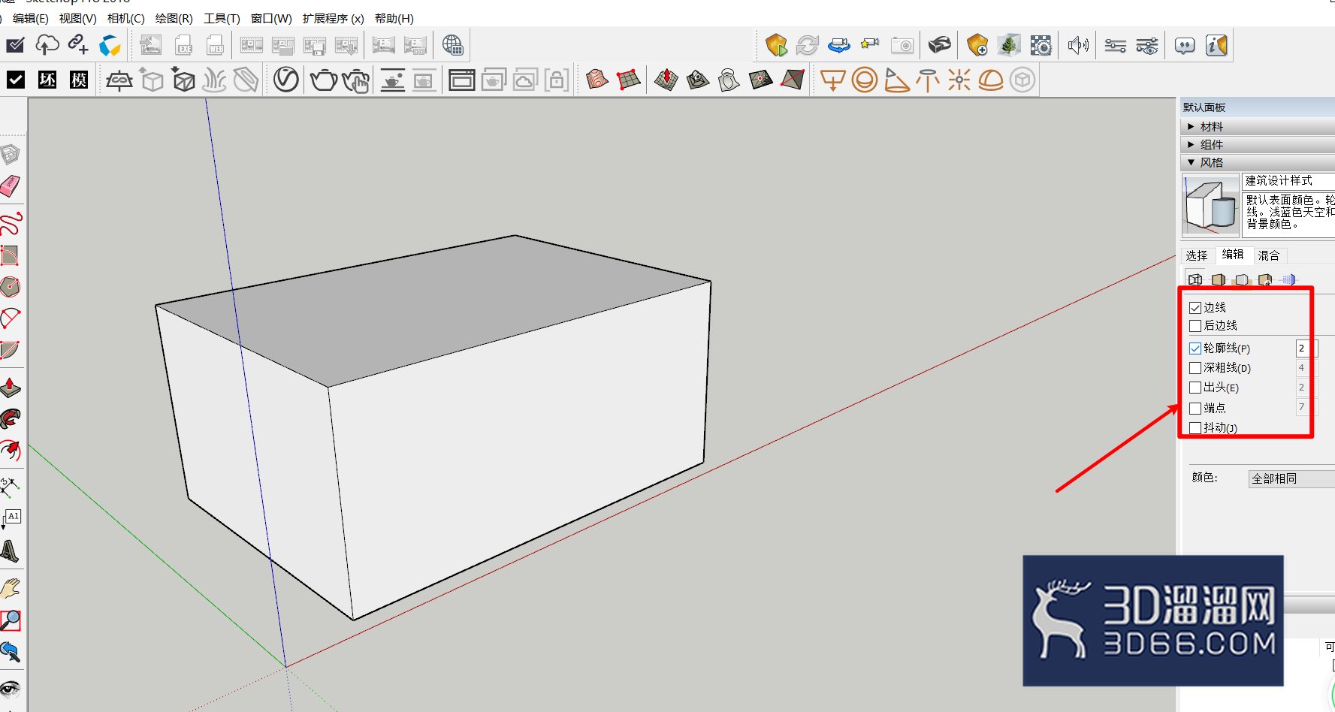Add a V-Ray sphere light

(865, 80)
